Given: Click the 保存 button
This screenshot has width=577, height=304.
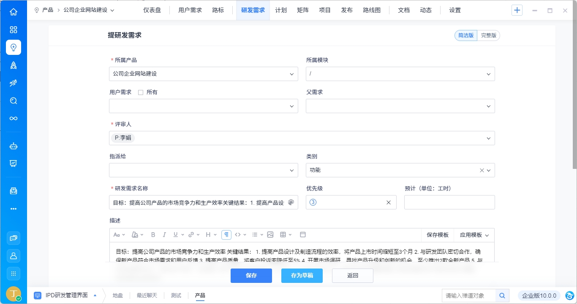Looking at the screenshot, I should click(x=251, y=276).
